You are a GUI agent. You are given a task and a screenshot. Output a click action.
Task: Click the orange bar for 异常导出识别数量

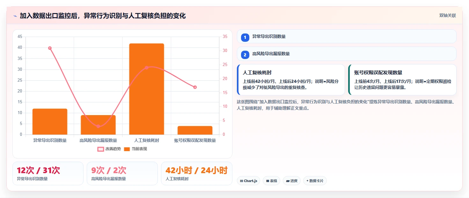coord(50,121)
